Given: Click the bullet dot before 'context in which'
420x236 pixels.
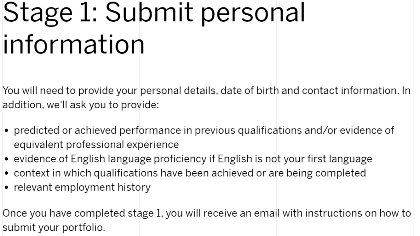Looking at the screenshot, I should (7, 174).
